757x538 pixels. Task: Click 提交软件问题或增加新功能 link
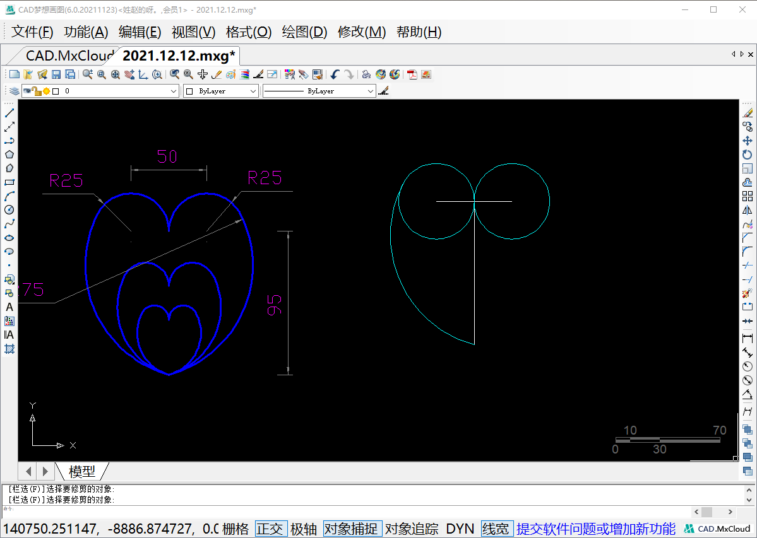[x=596, y=529]
